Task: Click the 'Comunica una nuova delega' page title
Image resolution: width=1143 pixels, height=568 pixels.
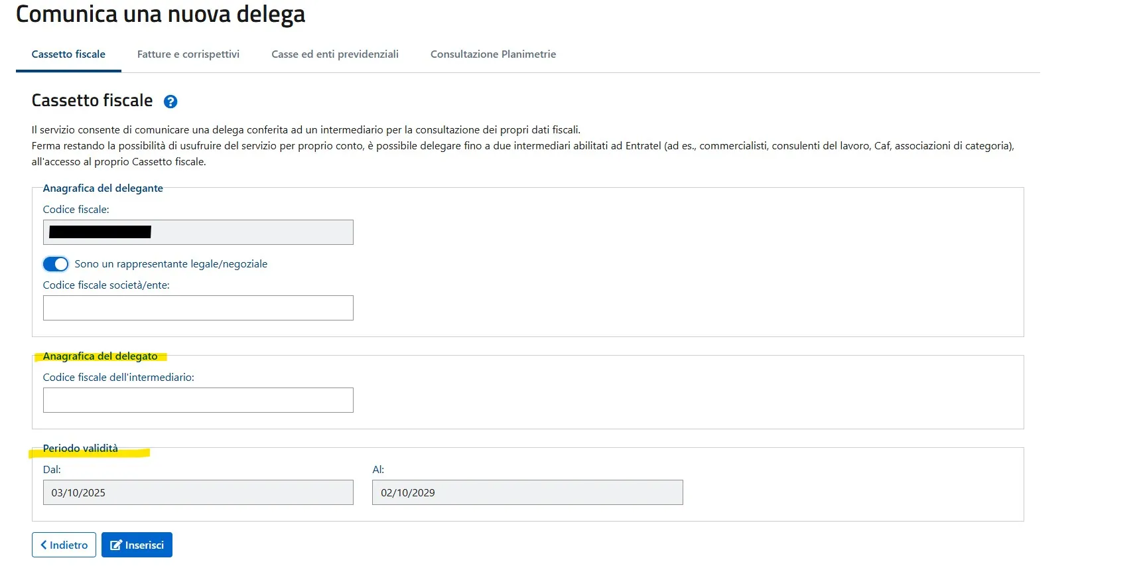Action: pyautogui.click(x=161, y=14)
